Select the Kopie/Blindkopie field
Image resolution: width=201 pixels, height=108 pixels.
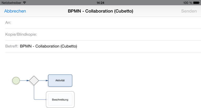coord(103,35)
